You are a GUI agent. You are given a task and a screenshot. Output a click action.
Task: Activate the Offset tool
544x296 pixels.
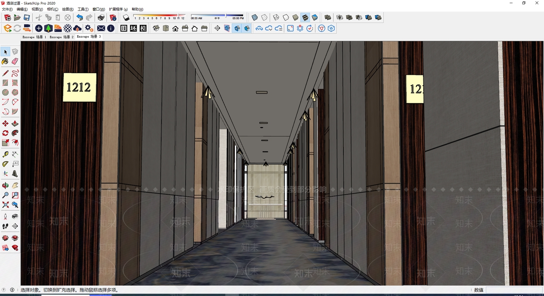pos(15,142)
